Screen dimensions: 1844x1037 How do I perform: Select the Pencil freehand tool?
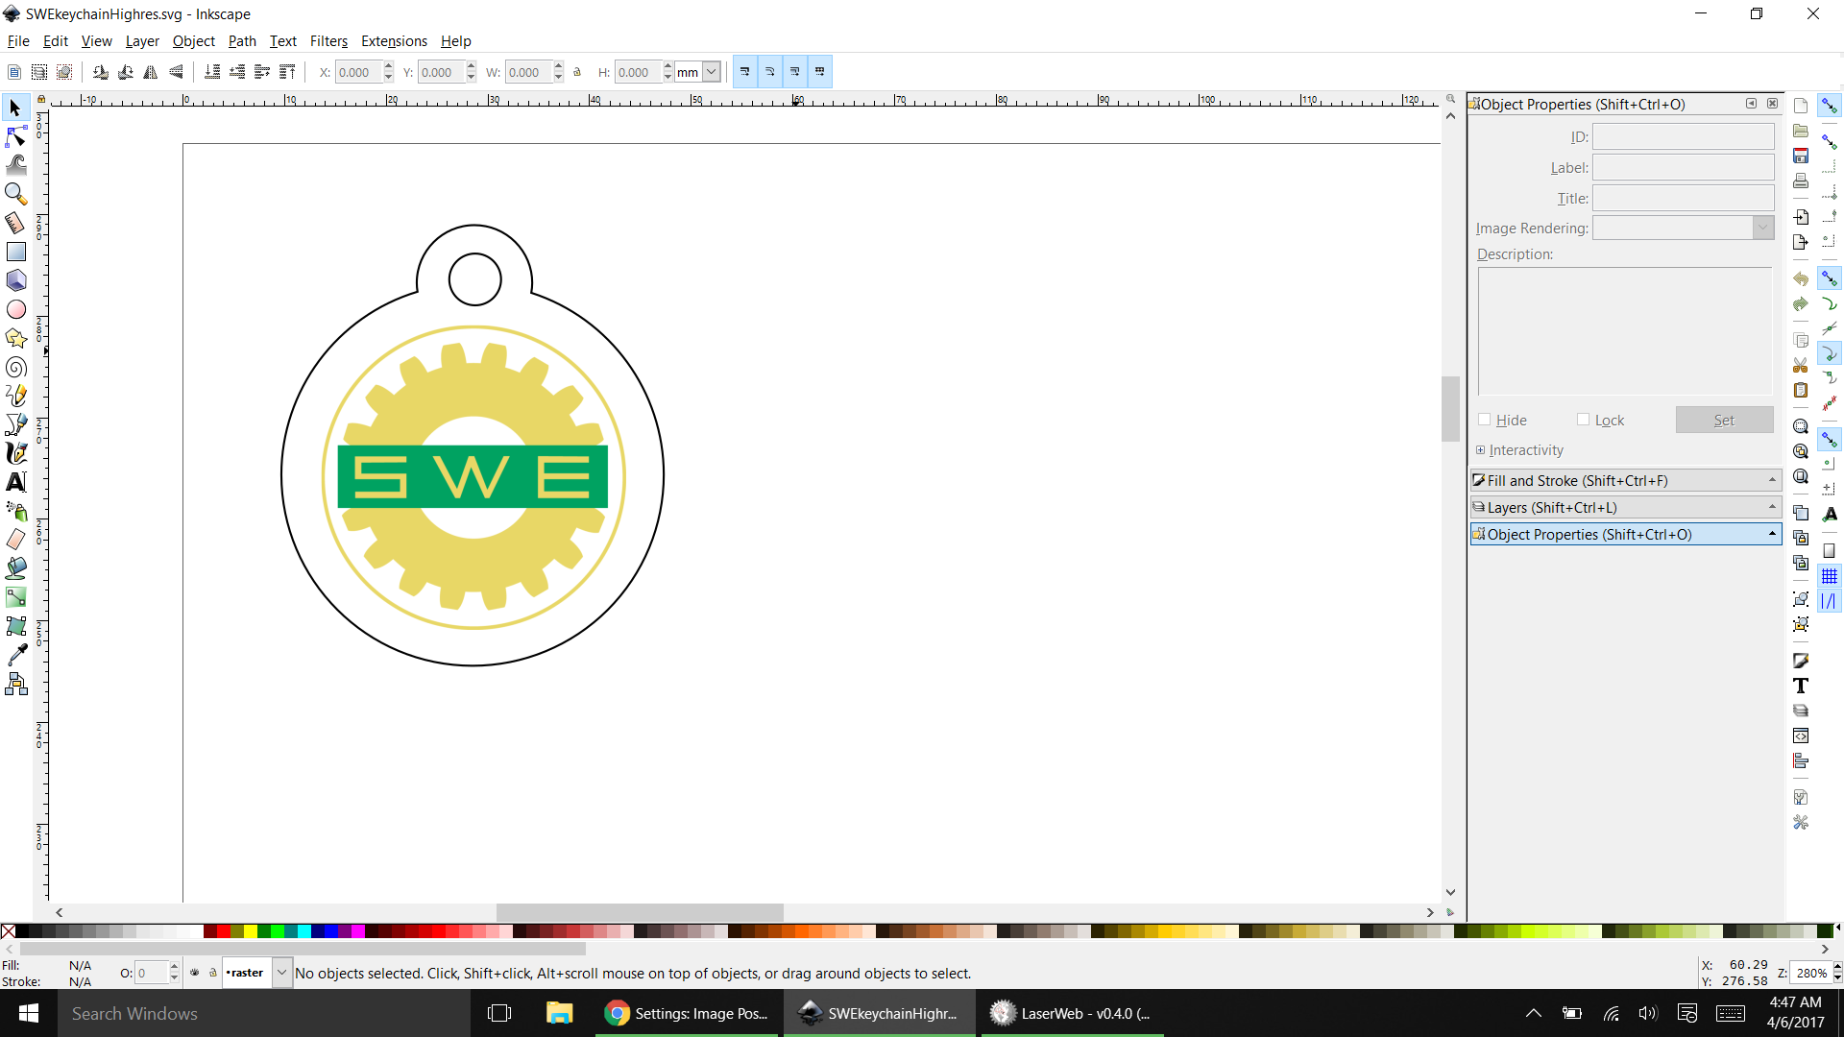click(15, 396)
